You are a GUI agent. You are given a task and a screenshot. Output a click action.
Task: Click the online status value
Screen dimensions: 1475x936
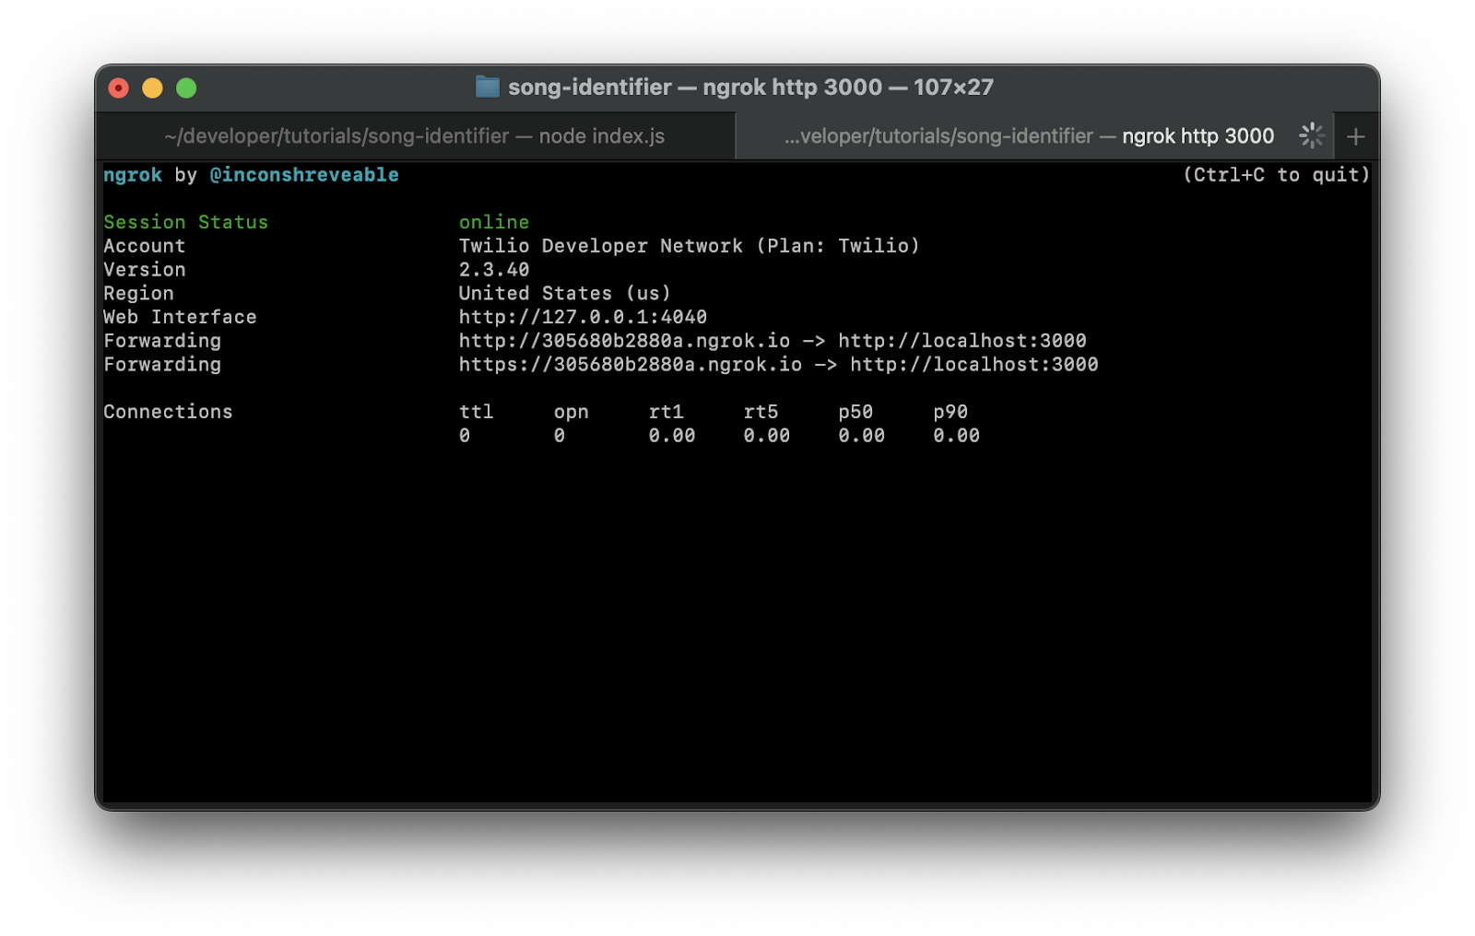[494, 222]
